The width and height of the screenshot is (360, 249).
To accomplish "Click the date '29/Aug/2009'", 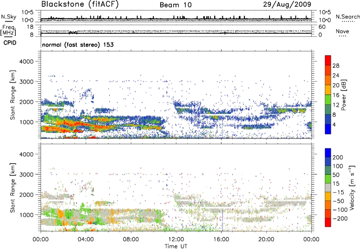I will (287, 4).
